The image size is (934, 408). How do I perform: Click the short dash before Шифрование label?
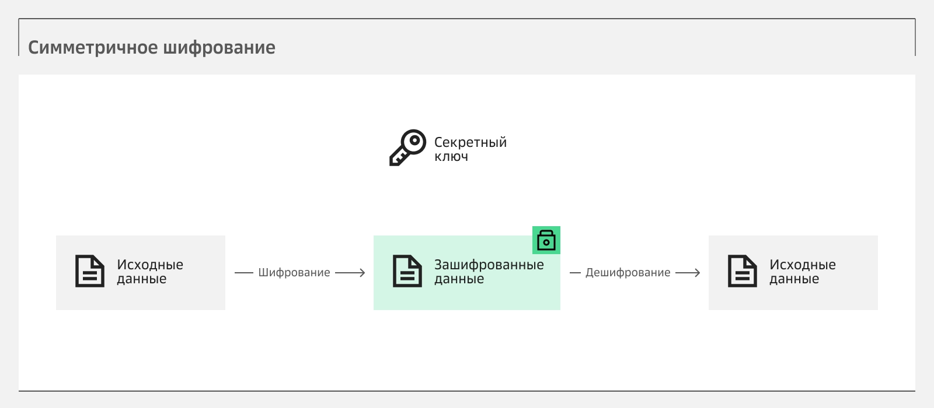point(243,272)
